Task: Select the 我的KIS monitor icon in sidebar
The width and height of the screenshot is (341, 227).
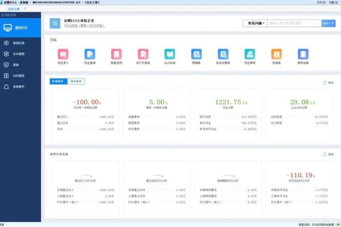Action: (x=7, y=28)
